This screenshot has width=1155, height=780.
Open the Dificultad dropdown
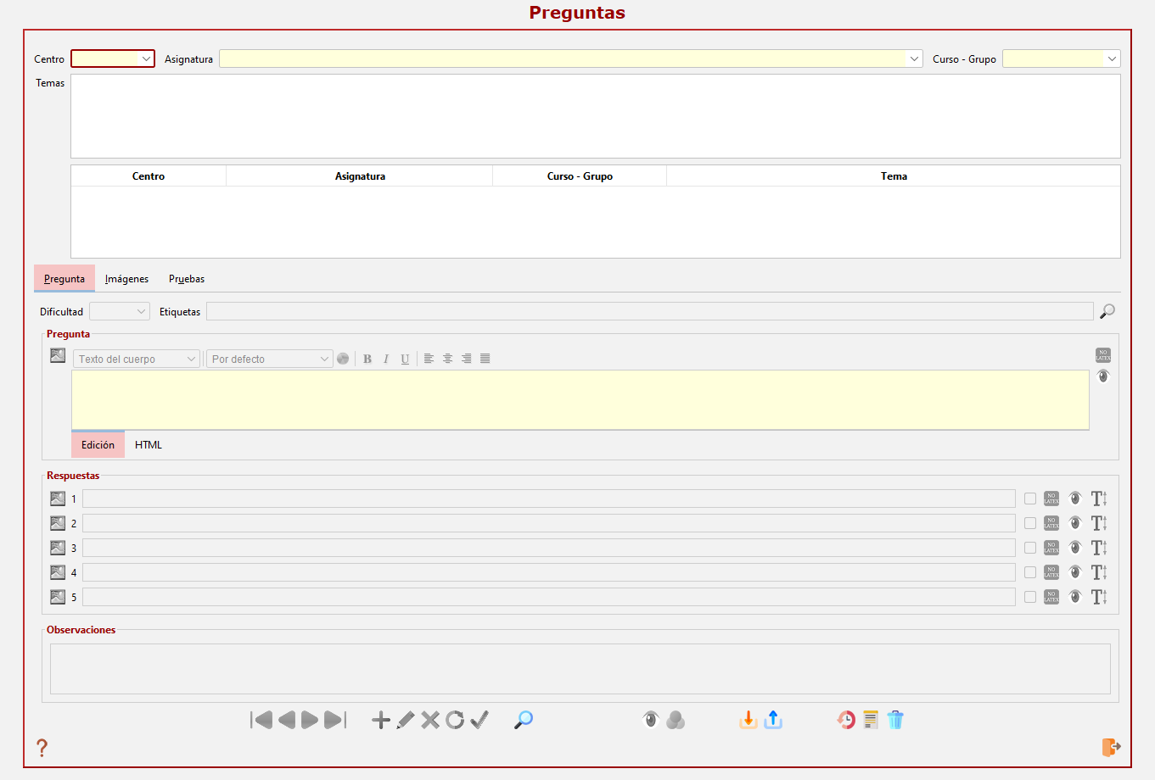pos(120,311)
